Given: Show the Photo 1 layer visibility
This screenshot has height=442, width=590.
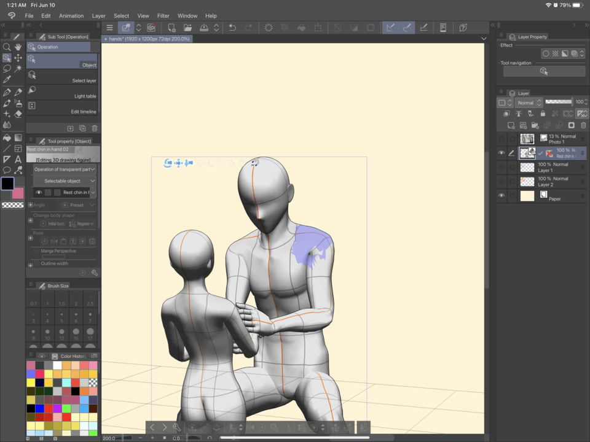Looking at the screenshot, I should tap(502, 139).
